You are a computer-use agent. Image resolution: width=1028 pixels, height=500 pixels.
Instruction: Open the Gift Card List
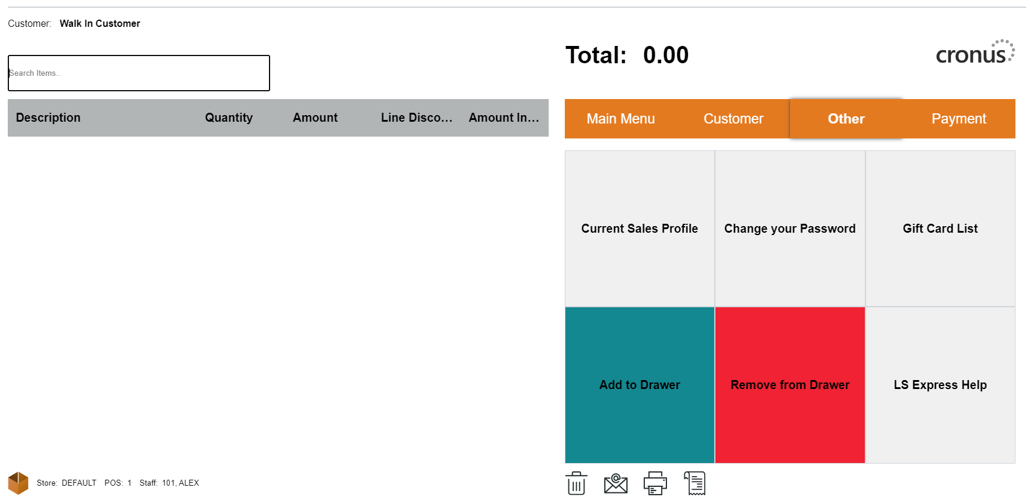940,229
